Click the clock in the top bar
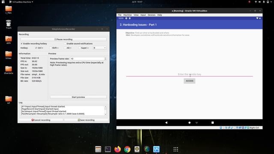Screen dimensions: 274x154 pyautogui.click(x=137, y=2)
